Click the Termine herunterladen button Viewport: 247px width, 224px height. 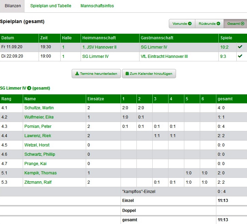(x=96, y=74)
